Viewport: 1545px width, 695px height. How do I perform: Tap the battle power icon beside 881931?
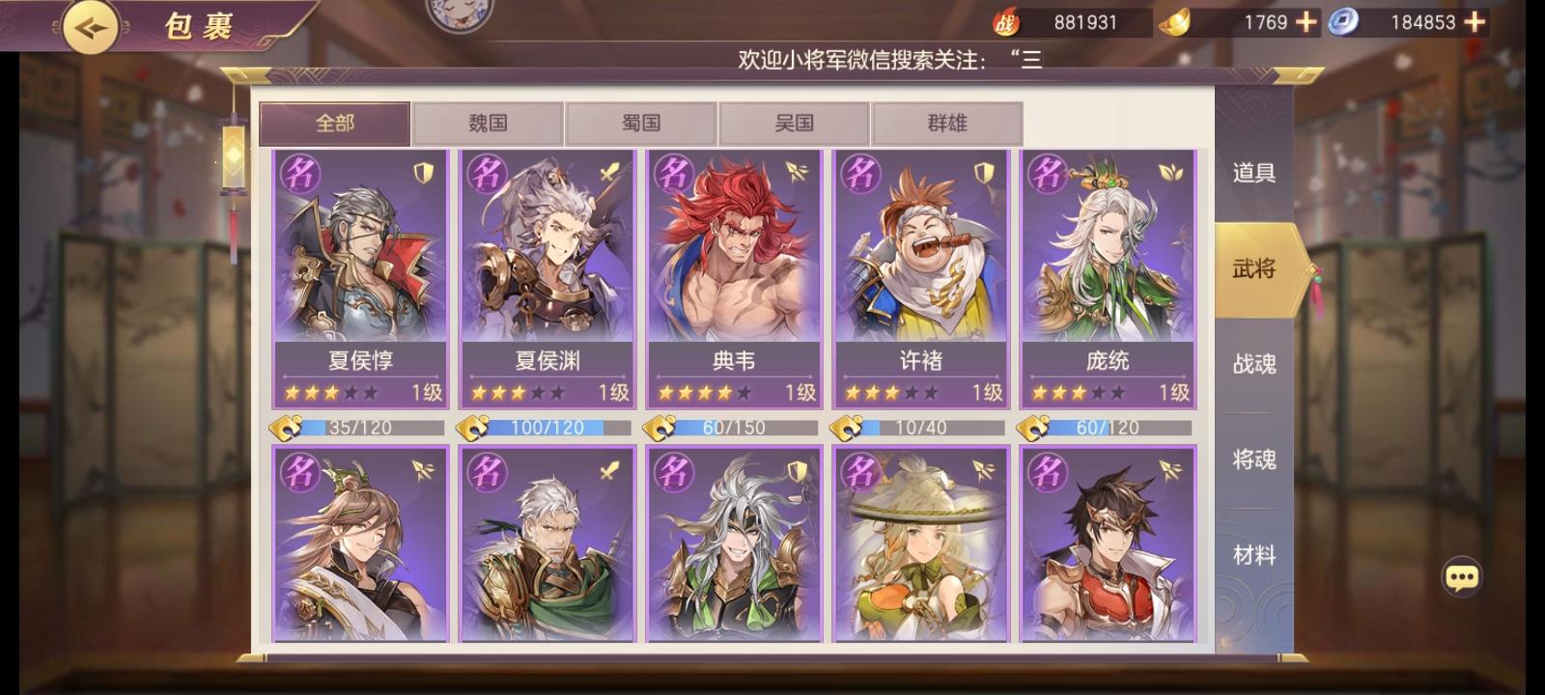point(1006,22)
